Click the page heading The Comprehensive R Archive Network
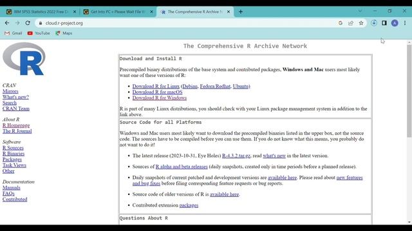This screenshot has width=412, height=231. tap(245, 46)
